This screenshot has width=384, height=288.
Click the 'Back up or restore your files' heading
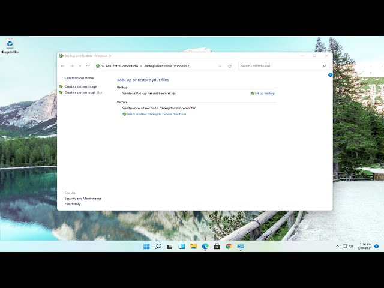tap(143, 80)
